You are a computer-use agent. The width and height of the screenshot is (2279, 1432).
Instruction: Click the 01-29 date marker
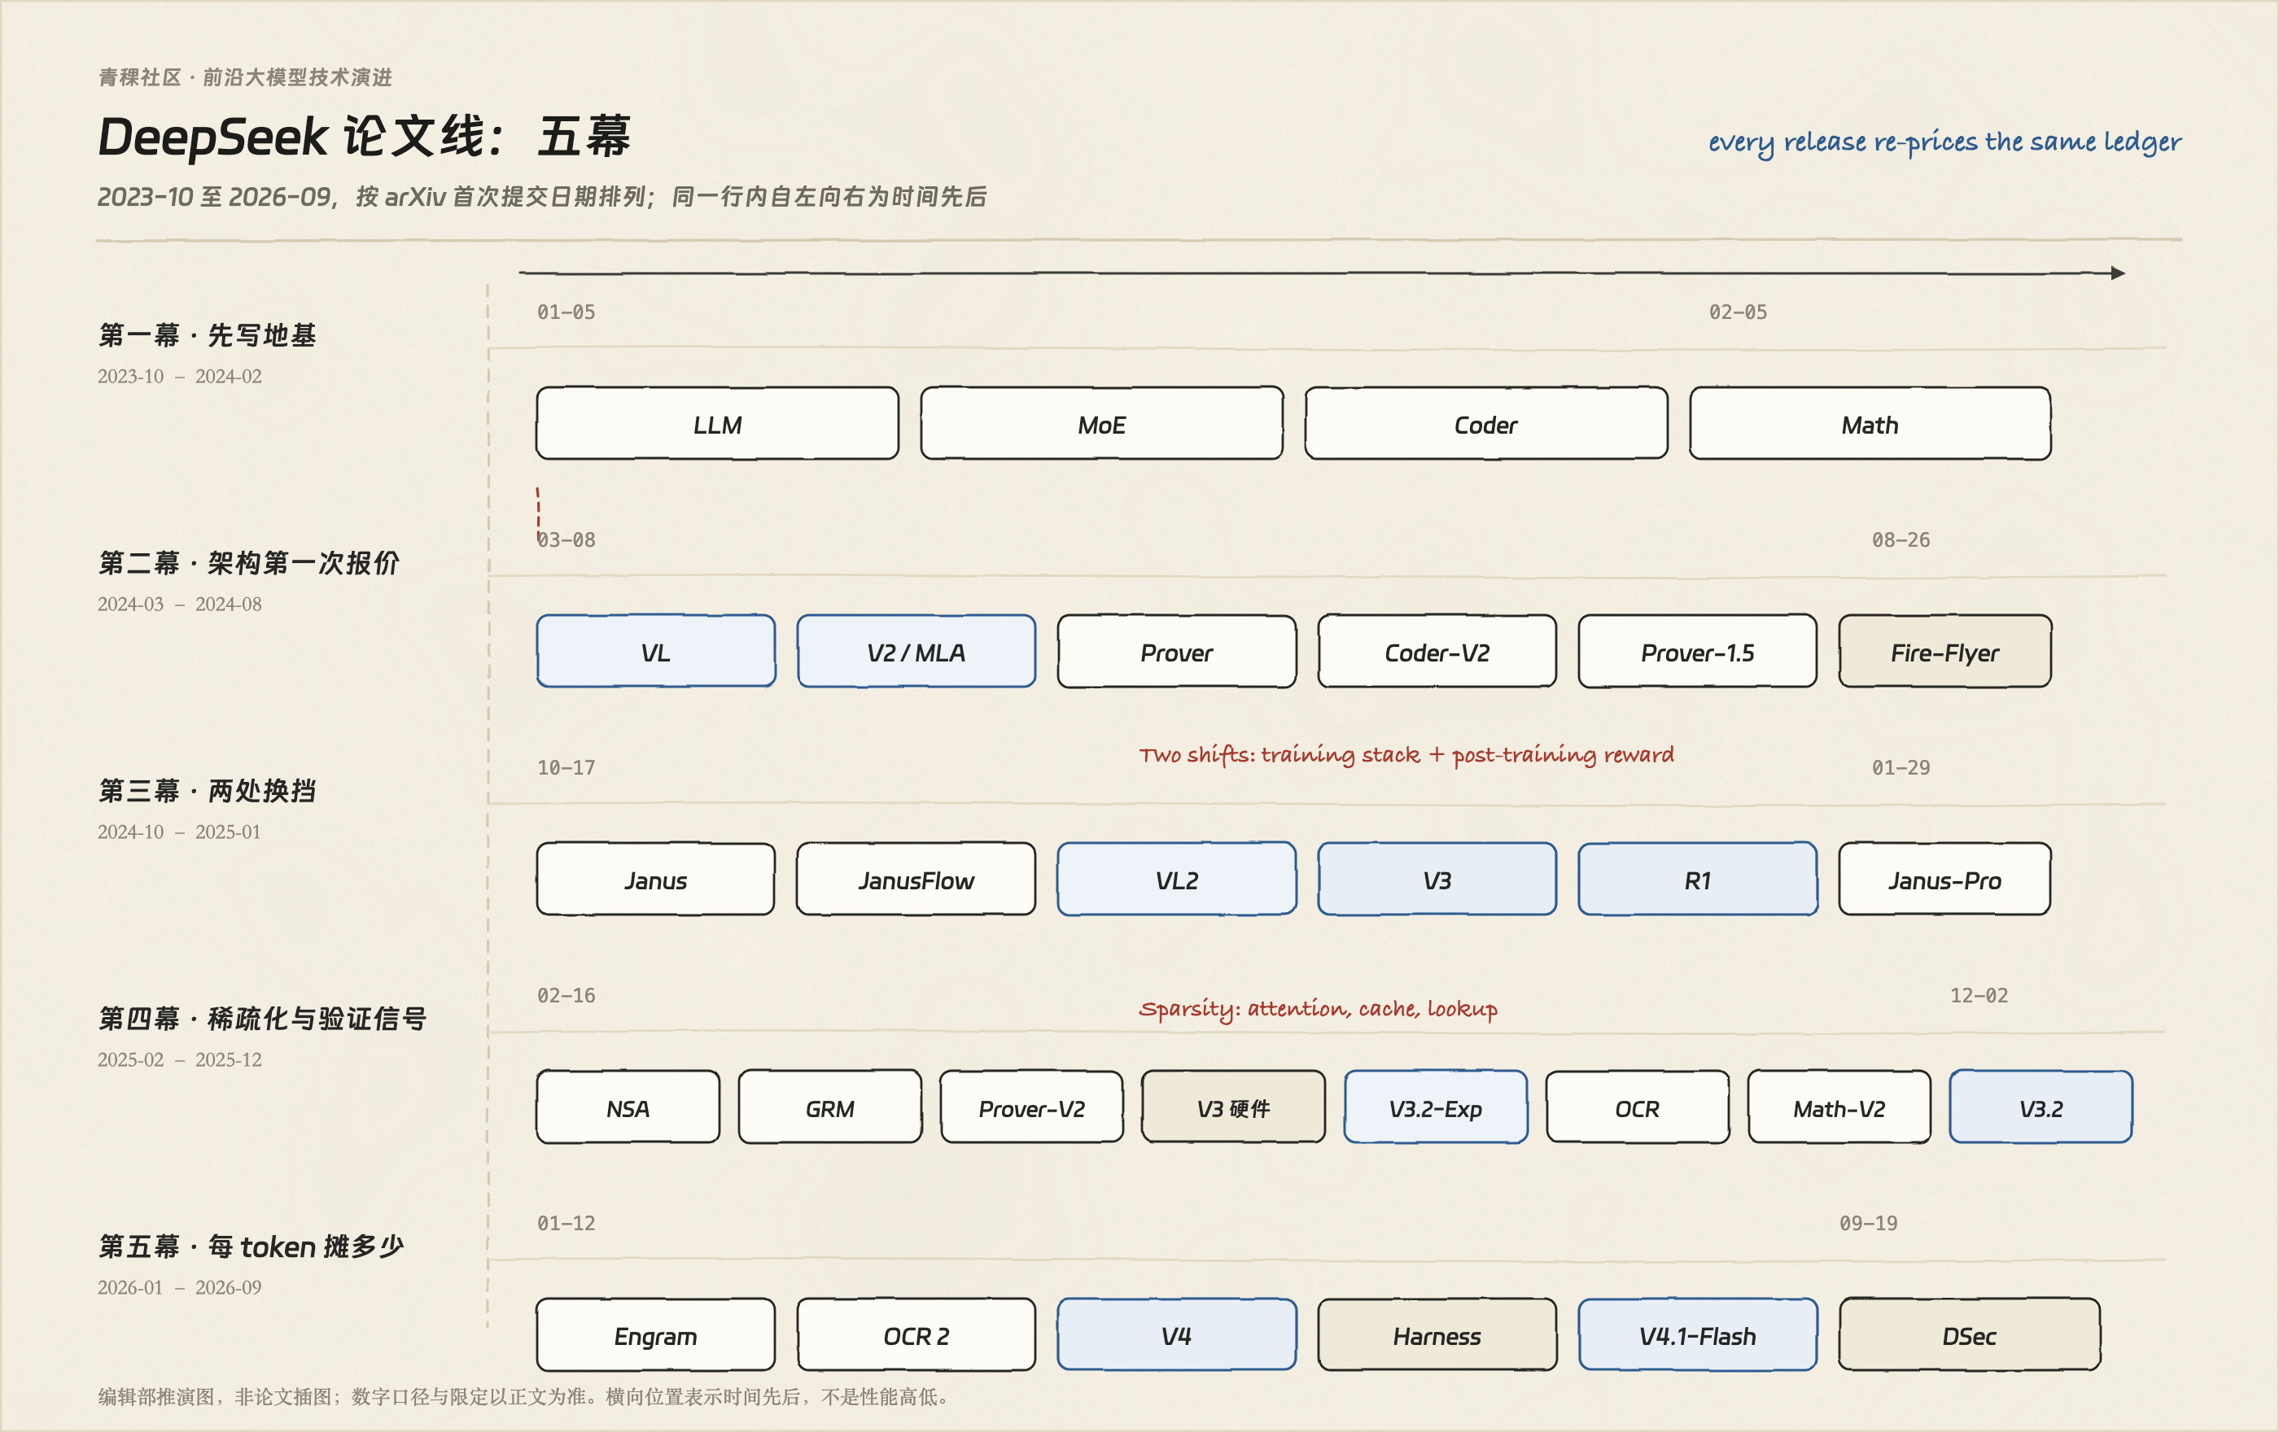click(x=1901, y=768)
